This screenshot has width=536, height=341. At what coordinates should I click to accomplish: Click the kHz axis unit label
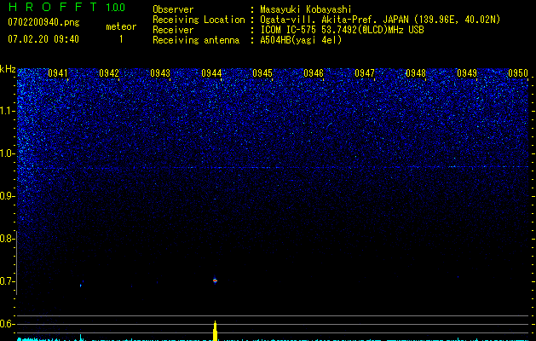coord(8,69)
